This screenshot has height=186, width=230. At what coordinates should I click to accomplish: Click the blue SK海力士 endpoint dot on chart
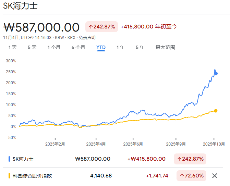tap(216, 73)
